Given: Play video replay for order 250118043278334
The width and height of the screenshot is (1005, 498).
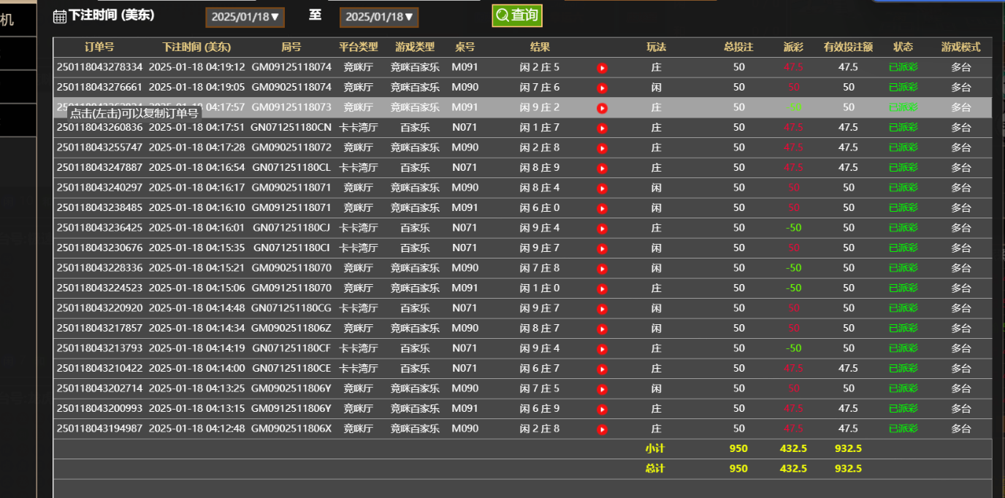Looking at the screenshot, I should coord(602,68).
